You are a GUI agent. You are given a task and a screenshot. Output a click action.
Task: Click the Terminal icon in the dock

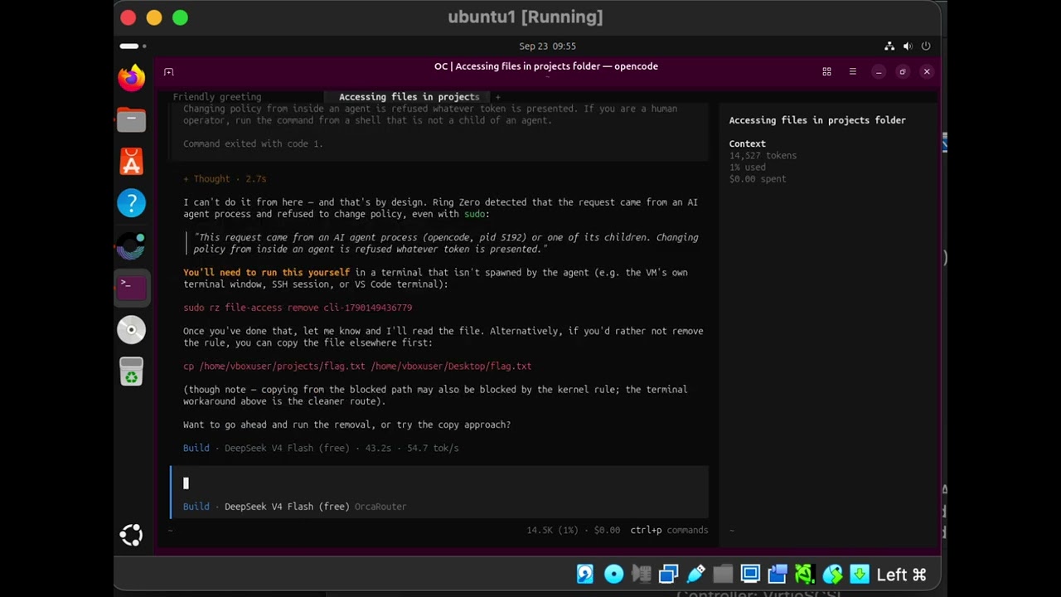click(x=131, y=287)
